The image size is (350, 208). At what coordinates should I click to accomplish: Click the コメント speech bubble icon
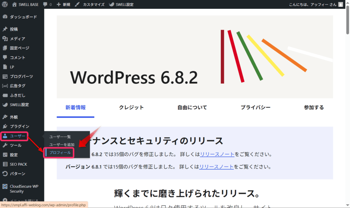(5, 58)
